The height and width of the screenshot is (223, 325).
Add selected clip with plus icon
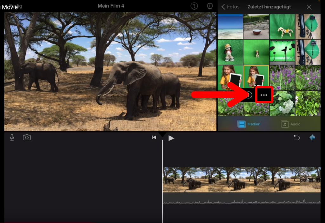pyautogui.click(x=249, y=95)
